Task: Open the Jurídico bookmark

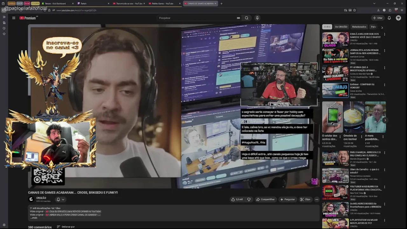Action: tap(11, 3)
